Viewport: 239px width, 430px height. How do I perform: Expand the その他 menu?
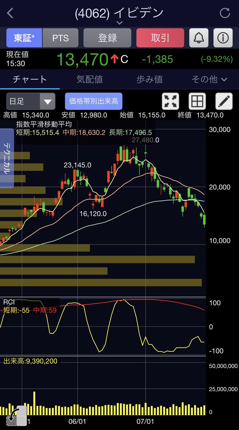click(x=209, y=79)
